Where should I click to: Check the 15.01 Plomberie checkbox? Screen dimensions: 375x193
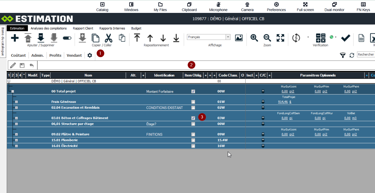tap(193, 140)
